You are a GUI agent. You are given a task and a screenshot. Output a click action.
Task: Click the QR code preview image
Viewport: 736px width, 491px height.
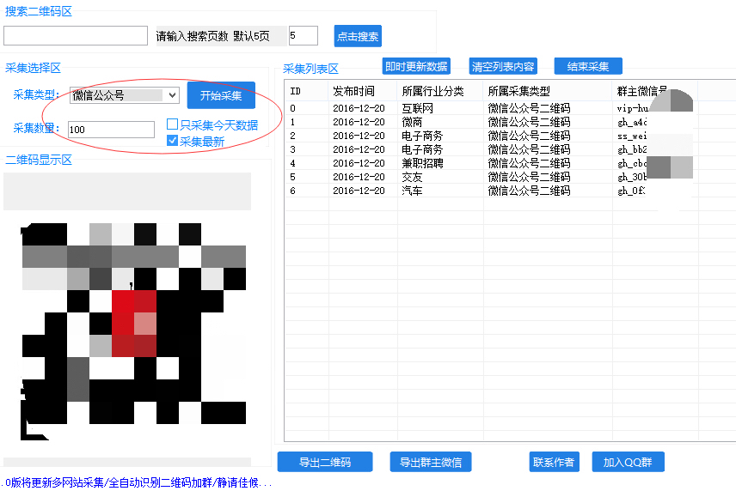point(133,331)
